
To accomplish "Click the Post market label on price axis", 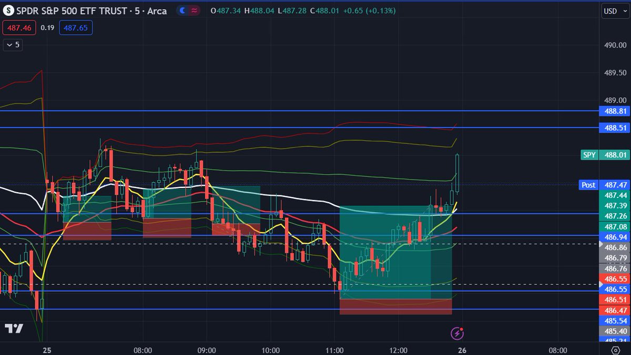I will point(588,185).
